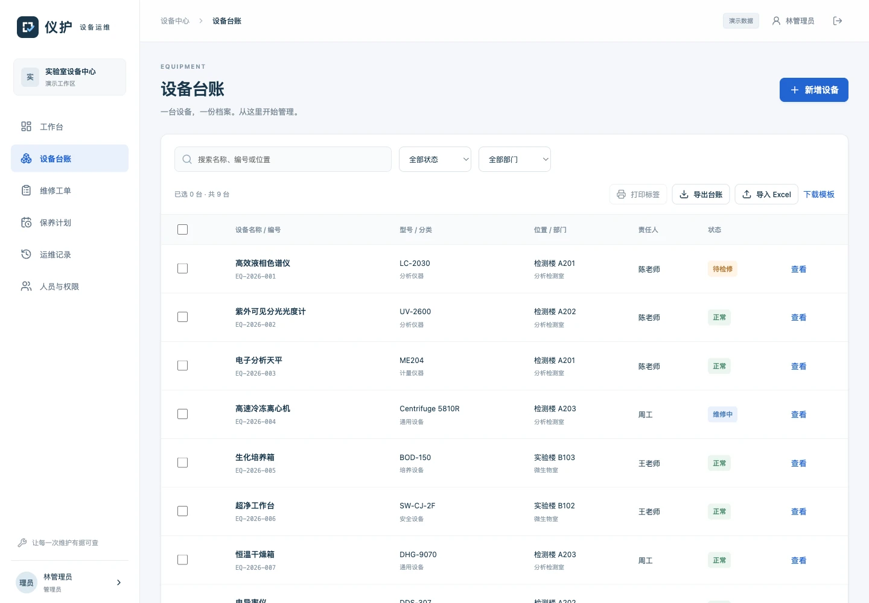Click the plus icon on 新增设备

[795, 90]
